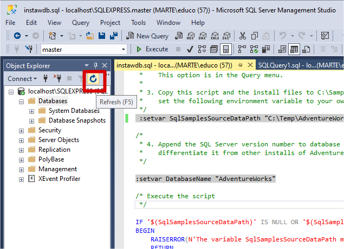The width and height of the screenshot is (344, 249).
Task: Collapse the localhost\SQLEXPRESS server node
Action: click(11, 92)
